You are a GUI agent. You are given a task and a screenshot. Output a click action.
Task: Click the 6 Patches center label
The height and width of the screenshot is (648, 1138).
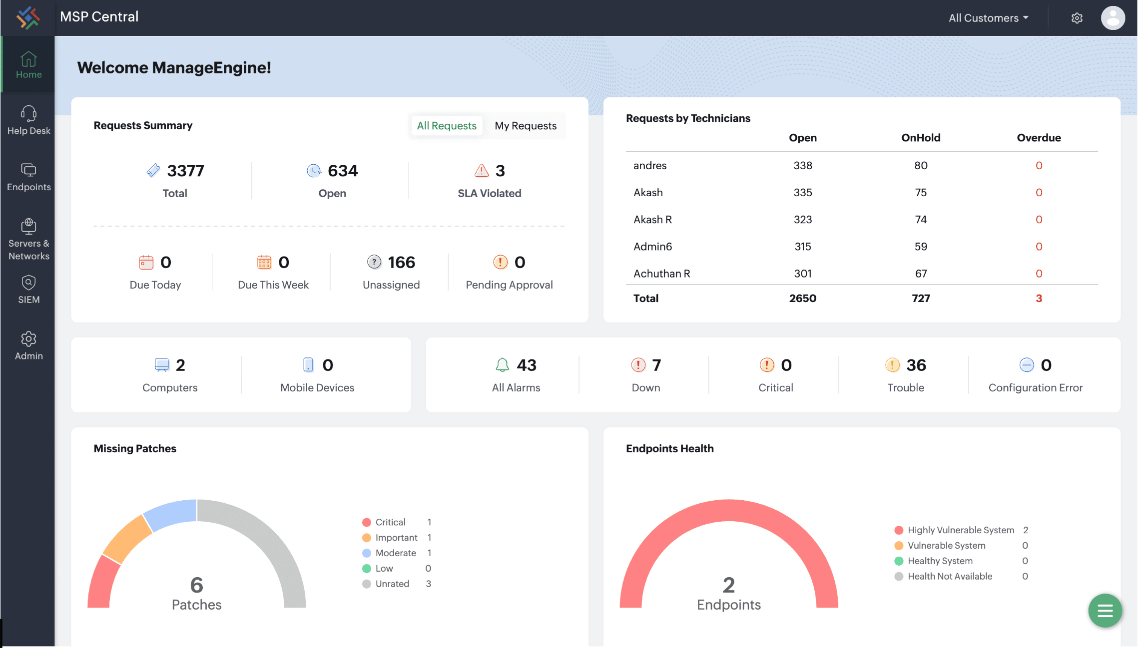[x=196, y=594]
